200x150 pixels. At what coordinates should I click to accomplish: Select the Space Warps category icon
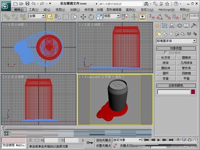[189, 34]
